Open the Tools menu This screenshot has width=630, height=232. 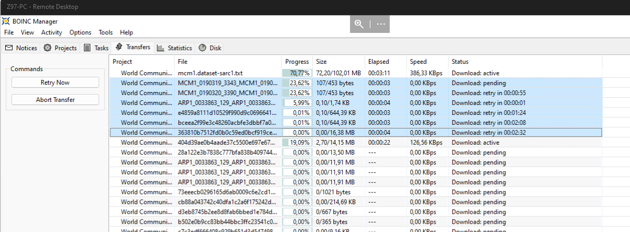point(106,32)
